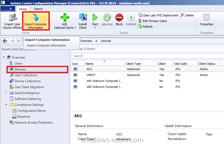Sort by the Client column header
Viewport: 224px width, 144px height.
coord(165,64)
